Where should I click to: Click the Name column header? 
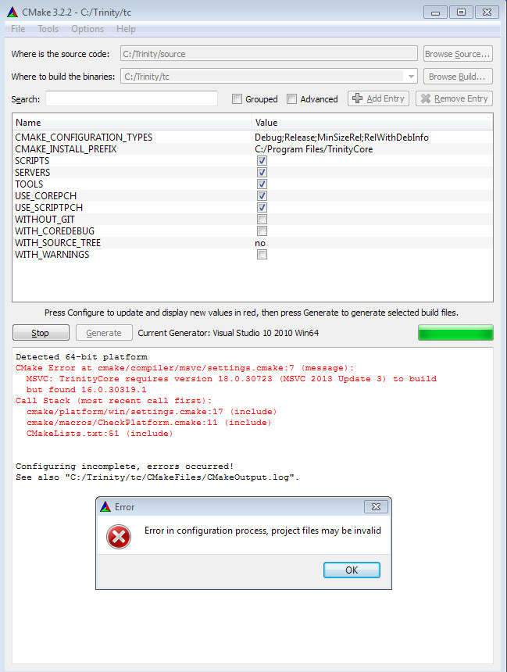[28, 123]
